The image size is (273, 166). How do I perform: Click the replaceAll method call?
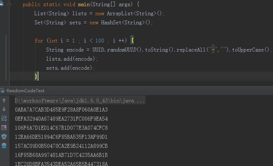click(x=191, y=50)
